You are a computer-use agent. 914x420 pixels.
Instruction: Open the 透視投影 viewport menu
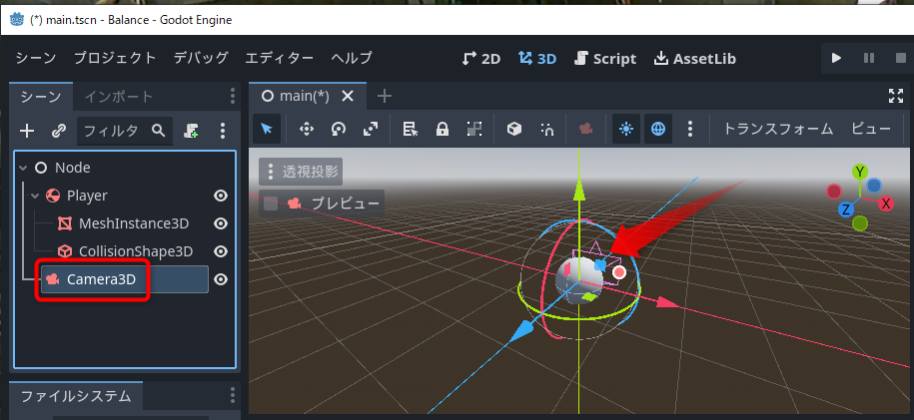click(301, 172)
